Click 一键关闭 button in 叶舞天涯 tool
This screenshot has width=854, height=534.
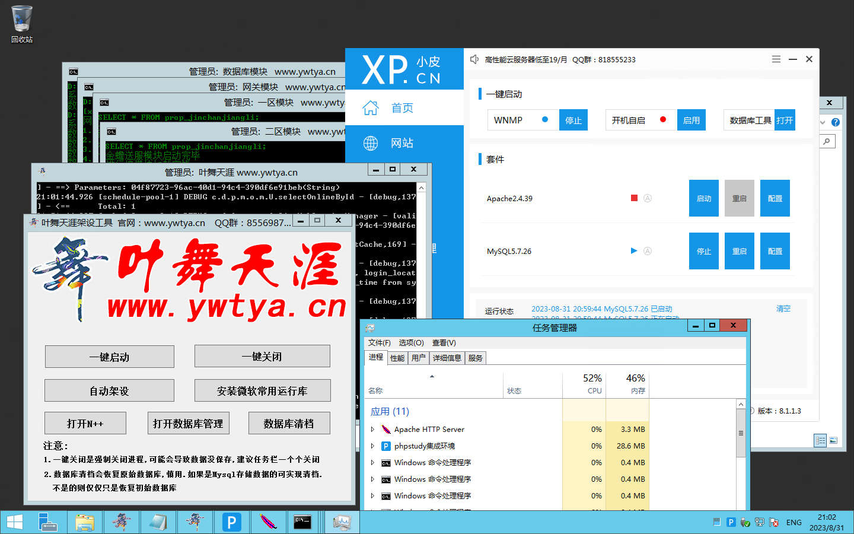tap(262, 356)
